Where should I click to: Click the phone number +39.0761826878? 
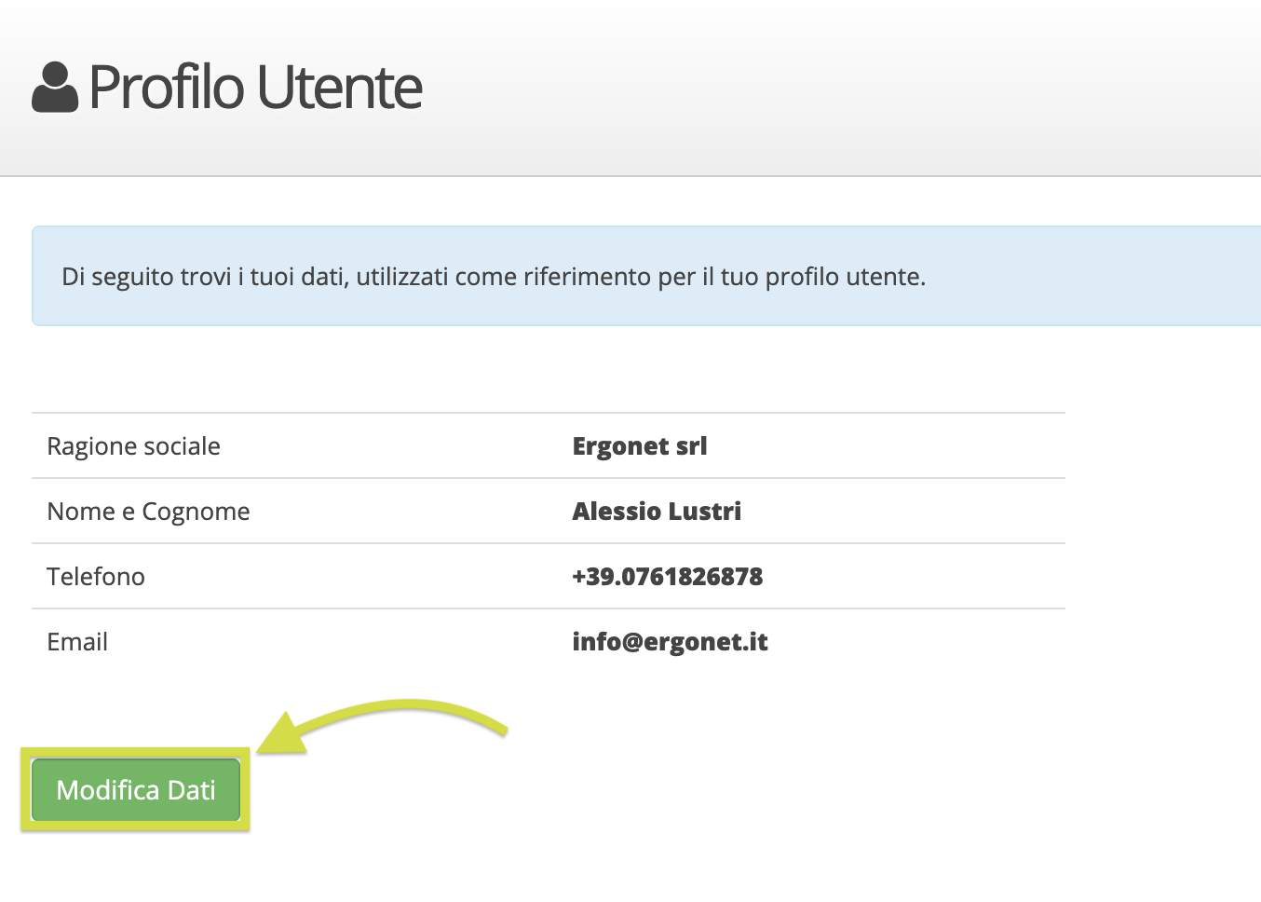click(x=667, y=576)
